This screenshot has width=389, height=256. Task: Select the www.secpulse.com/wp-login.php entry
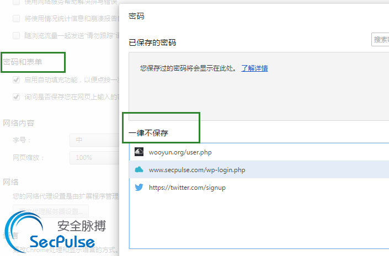[259, 169]
